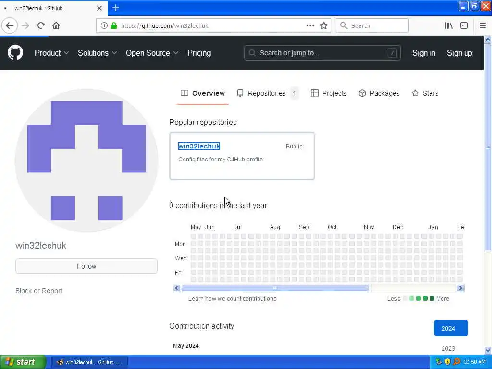Click Block or Report link
This screenshot has height=369, width=492.
click(39, 291)
